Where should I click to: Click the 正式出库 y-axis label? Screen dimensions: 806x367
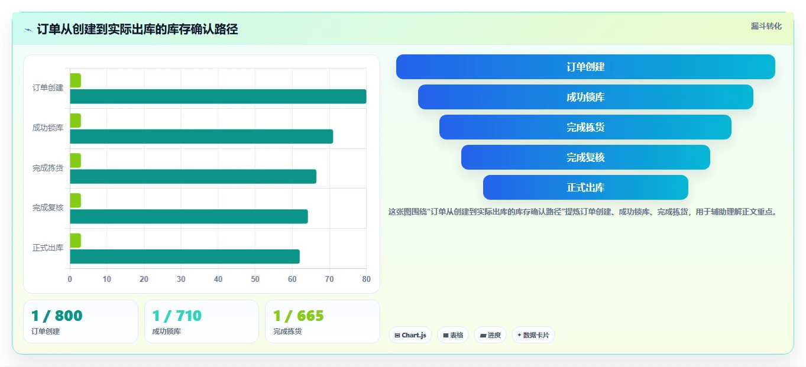coord(48,248)
